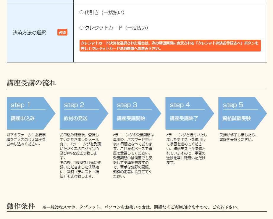This screenshot has height=219, width=273.
Task: Click the step 2 教材の発送 arrow graphic
Action: 84,113
